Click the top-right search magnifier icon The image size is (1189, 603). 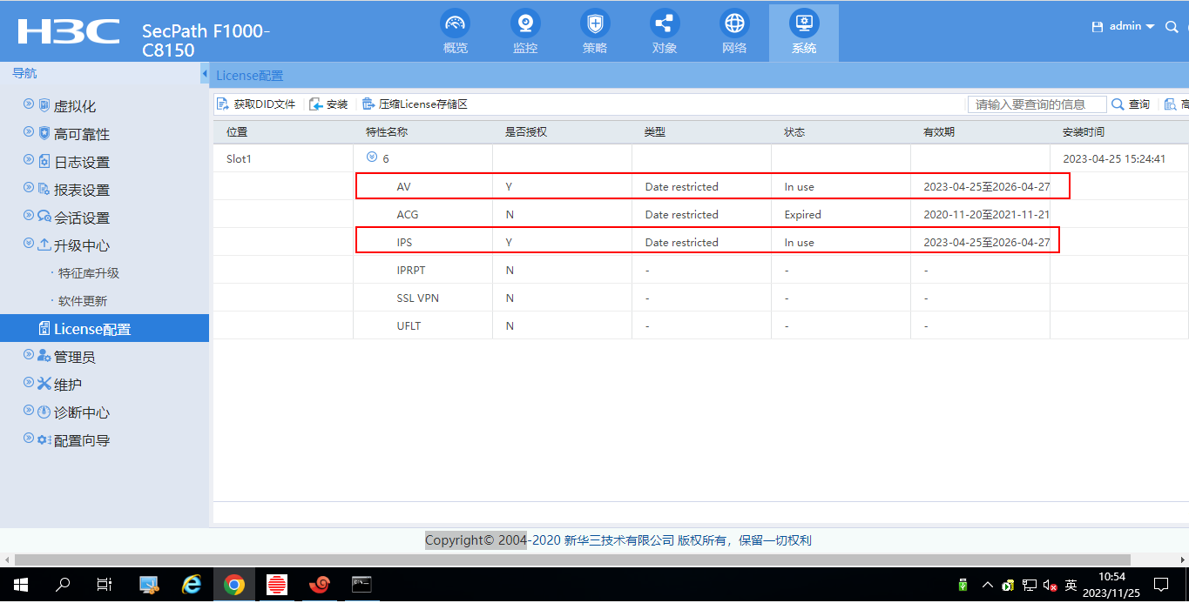pos(1172,27)
